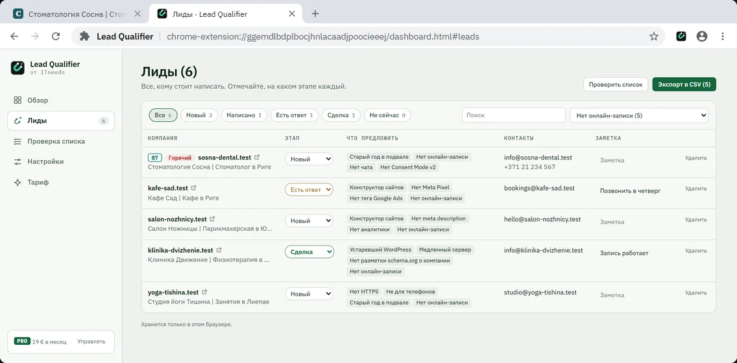Click the Проверить список button
The image size is (737, 363).
tap(616, 84)
